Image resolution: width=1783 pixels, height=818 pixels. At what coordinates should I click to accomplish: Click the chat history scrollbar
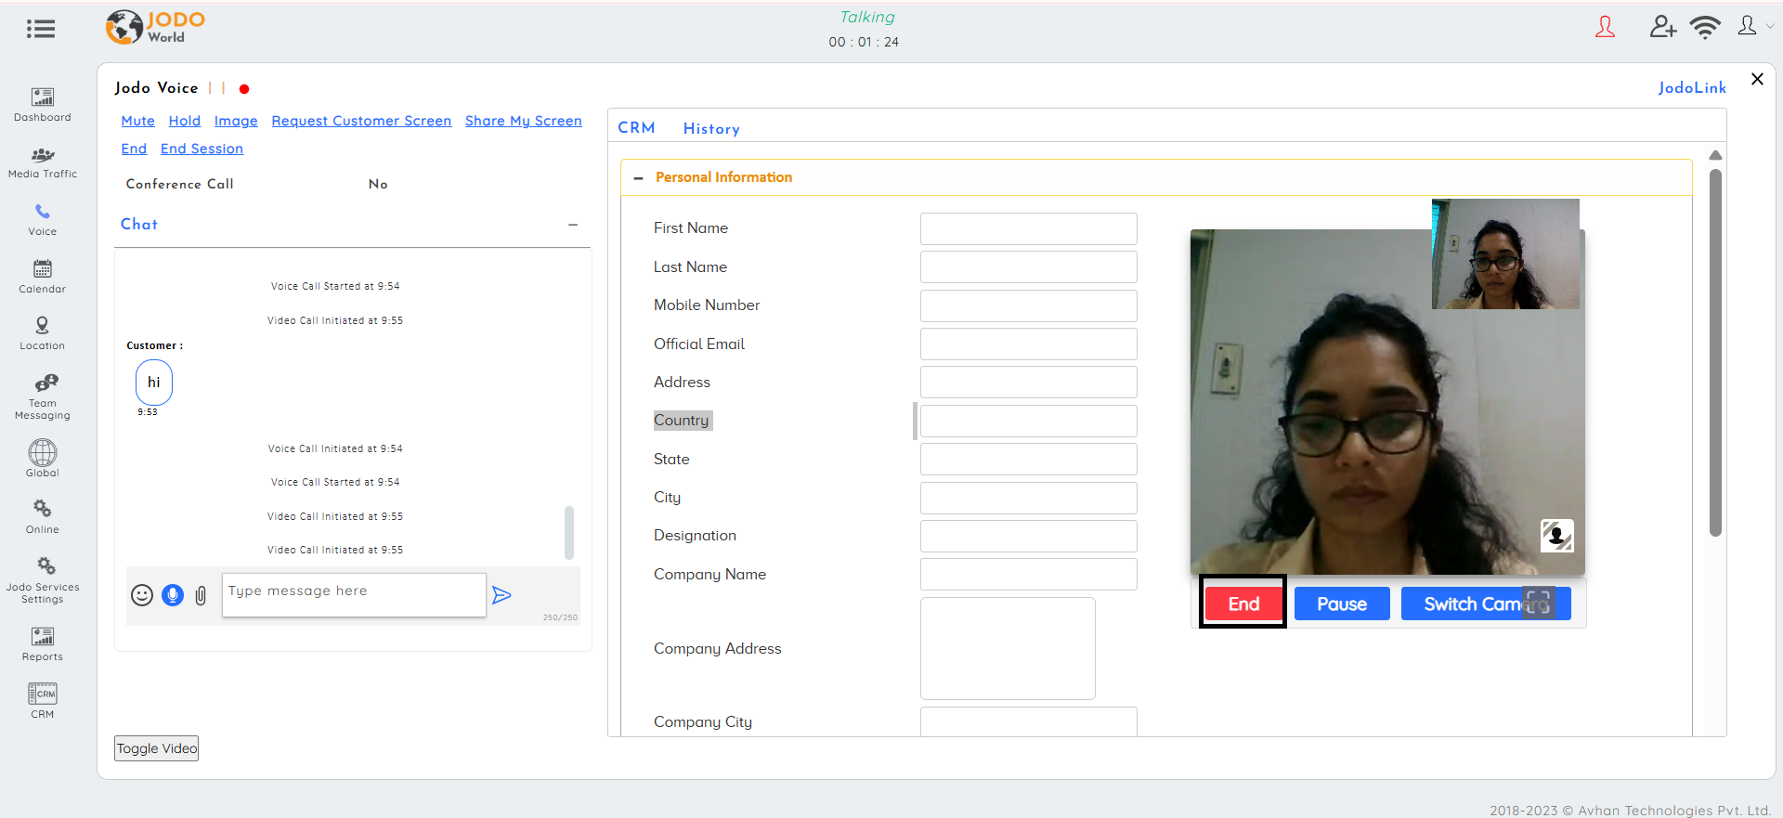click(569, 533)
